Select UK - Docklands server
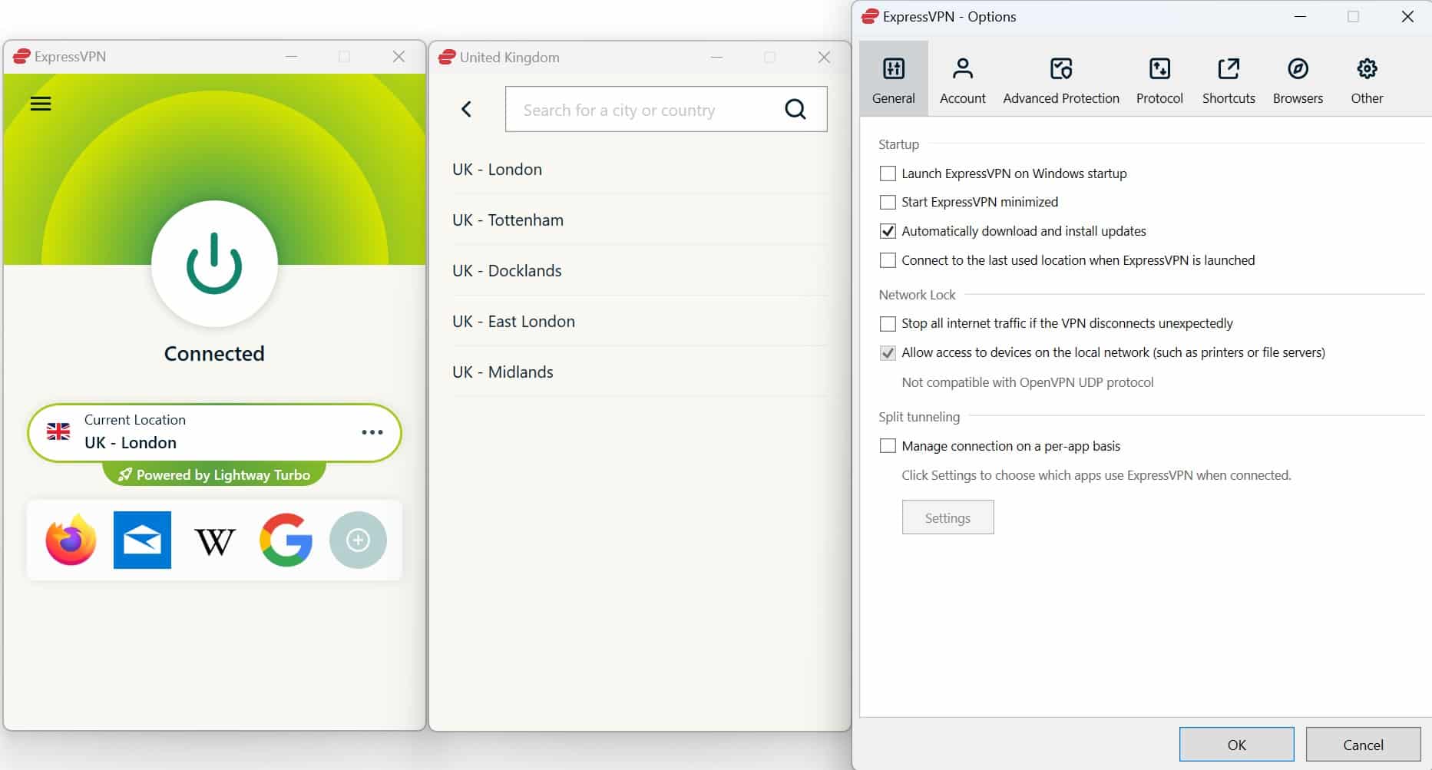 640,270
